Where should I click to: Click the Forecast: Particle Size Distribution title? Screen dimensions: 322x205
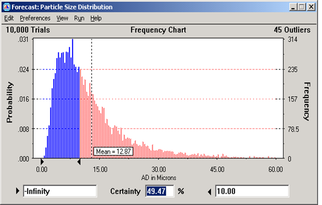point(62,7)
